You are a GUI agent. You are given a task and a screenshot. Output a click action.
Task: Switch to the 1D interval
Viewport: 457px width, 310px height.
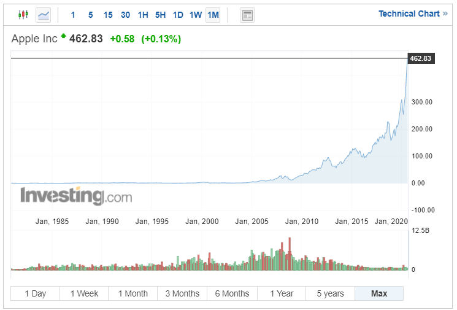(x=178, y=15)
